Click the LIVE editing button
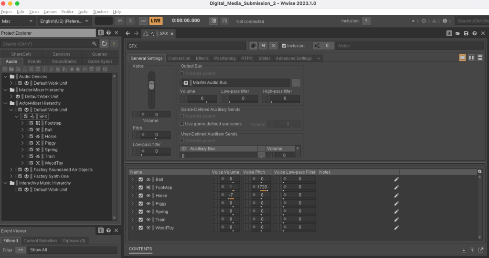 (x=156, y=21)
